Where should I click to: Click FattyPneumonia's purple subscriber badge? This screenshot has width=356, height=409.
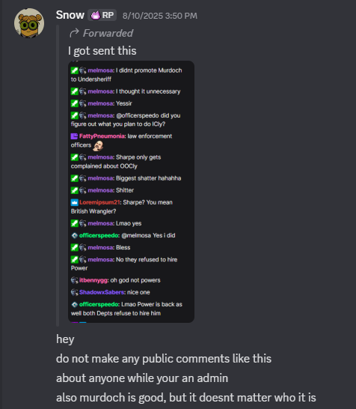tap(74, 136)
